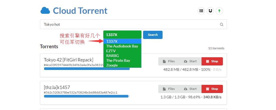Expand the 1337X search engine dropdown
Viewport: 276px width, 110px height.
tap(122, 35)
